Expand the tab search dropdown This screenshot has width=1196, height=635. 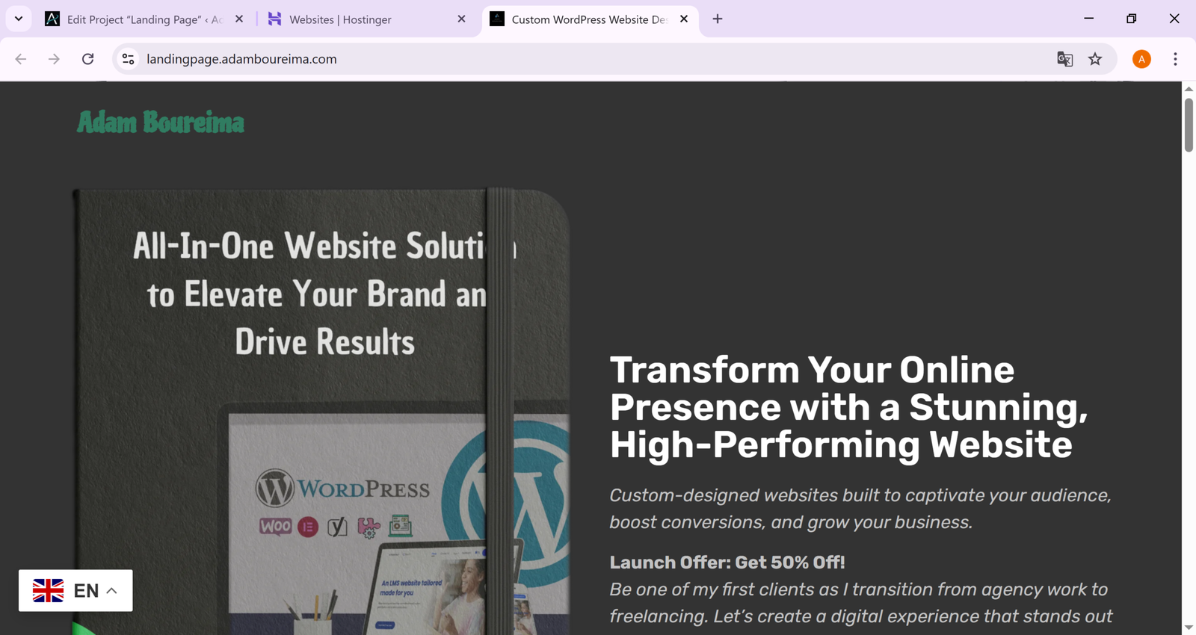click(x=19, y=19)
